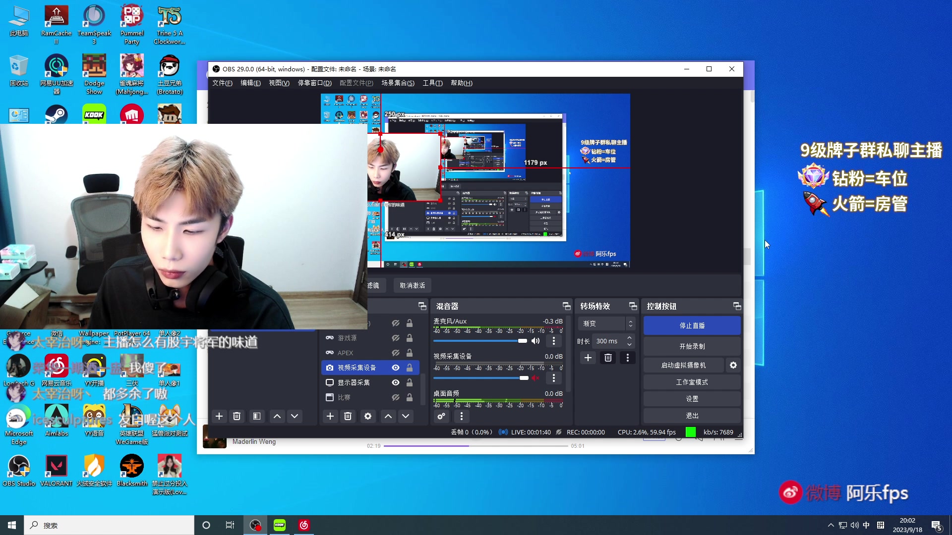Screen dimensions: 952x535
Task: Delete the selected source with trash icon
Action: point(348,416)
